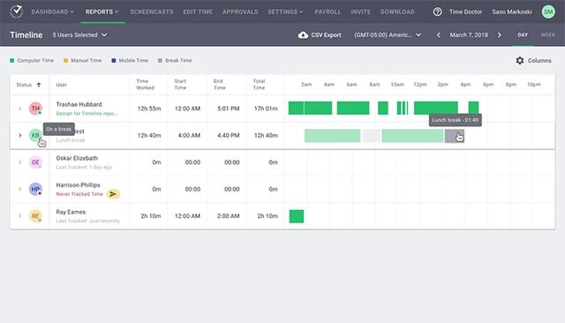
Task: Click CSV Export button
Action: click(320, 35)
